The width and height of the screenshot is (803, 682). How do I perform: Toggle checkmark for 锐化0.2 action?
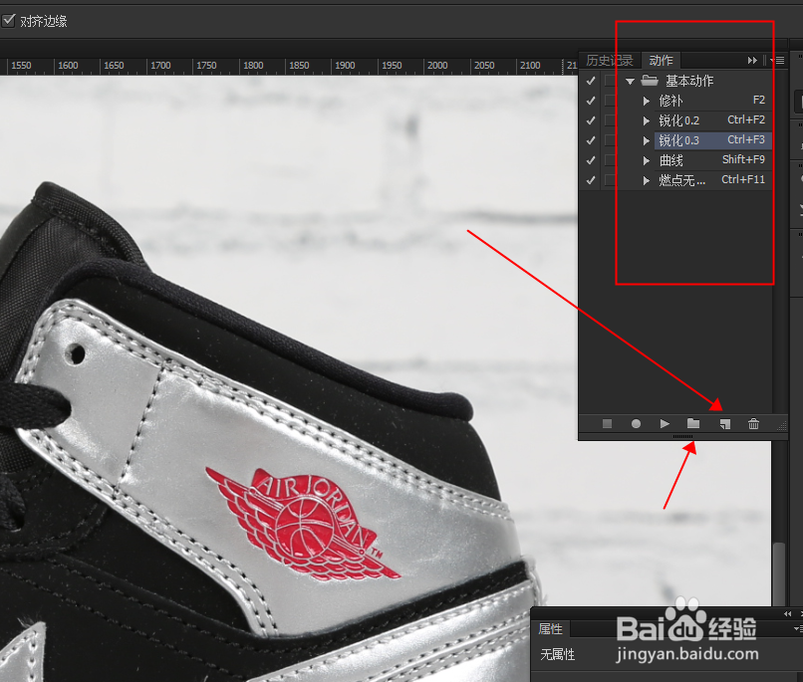click(591, 120)
